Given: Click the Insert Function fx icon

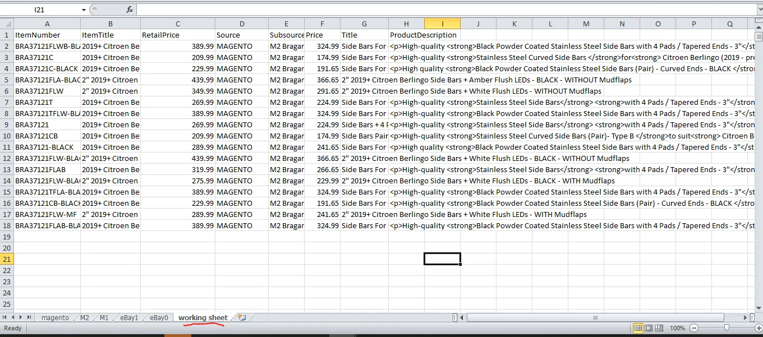Looking at the screenshot, I should click(x=129, y=10).
